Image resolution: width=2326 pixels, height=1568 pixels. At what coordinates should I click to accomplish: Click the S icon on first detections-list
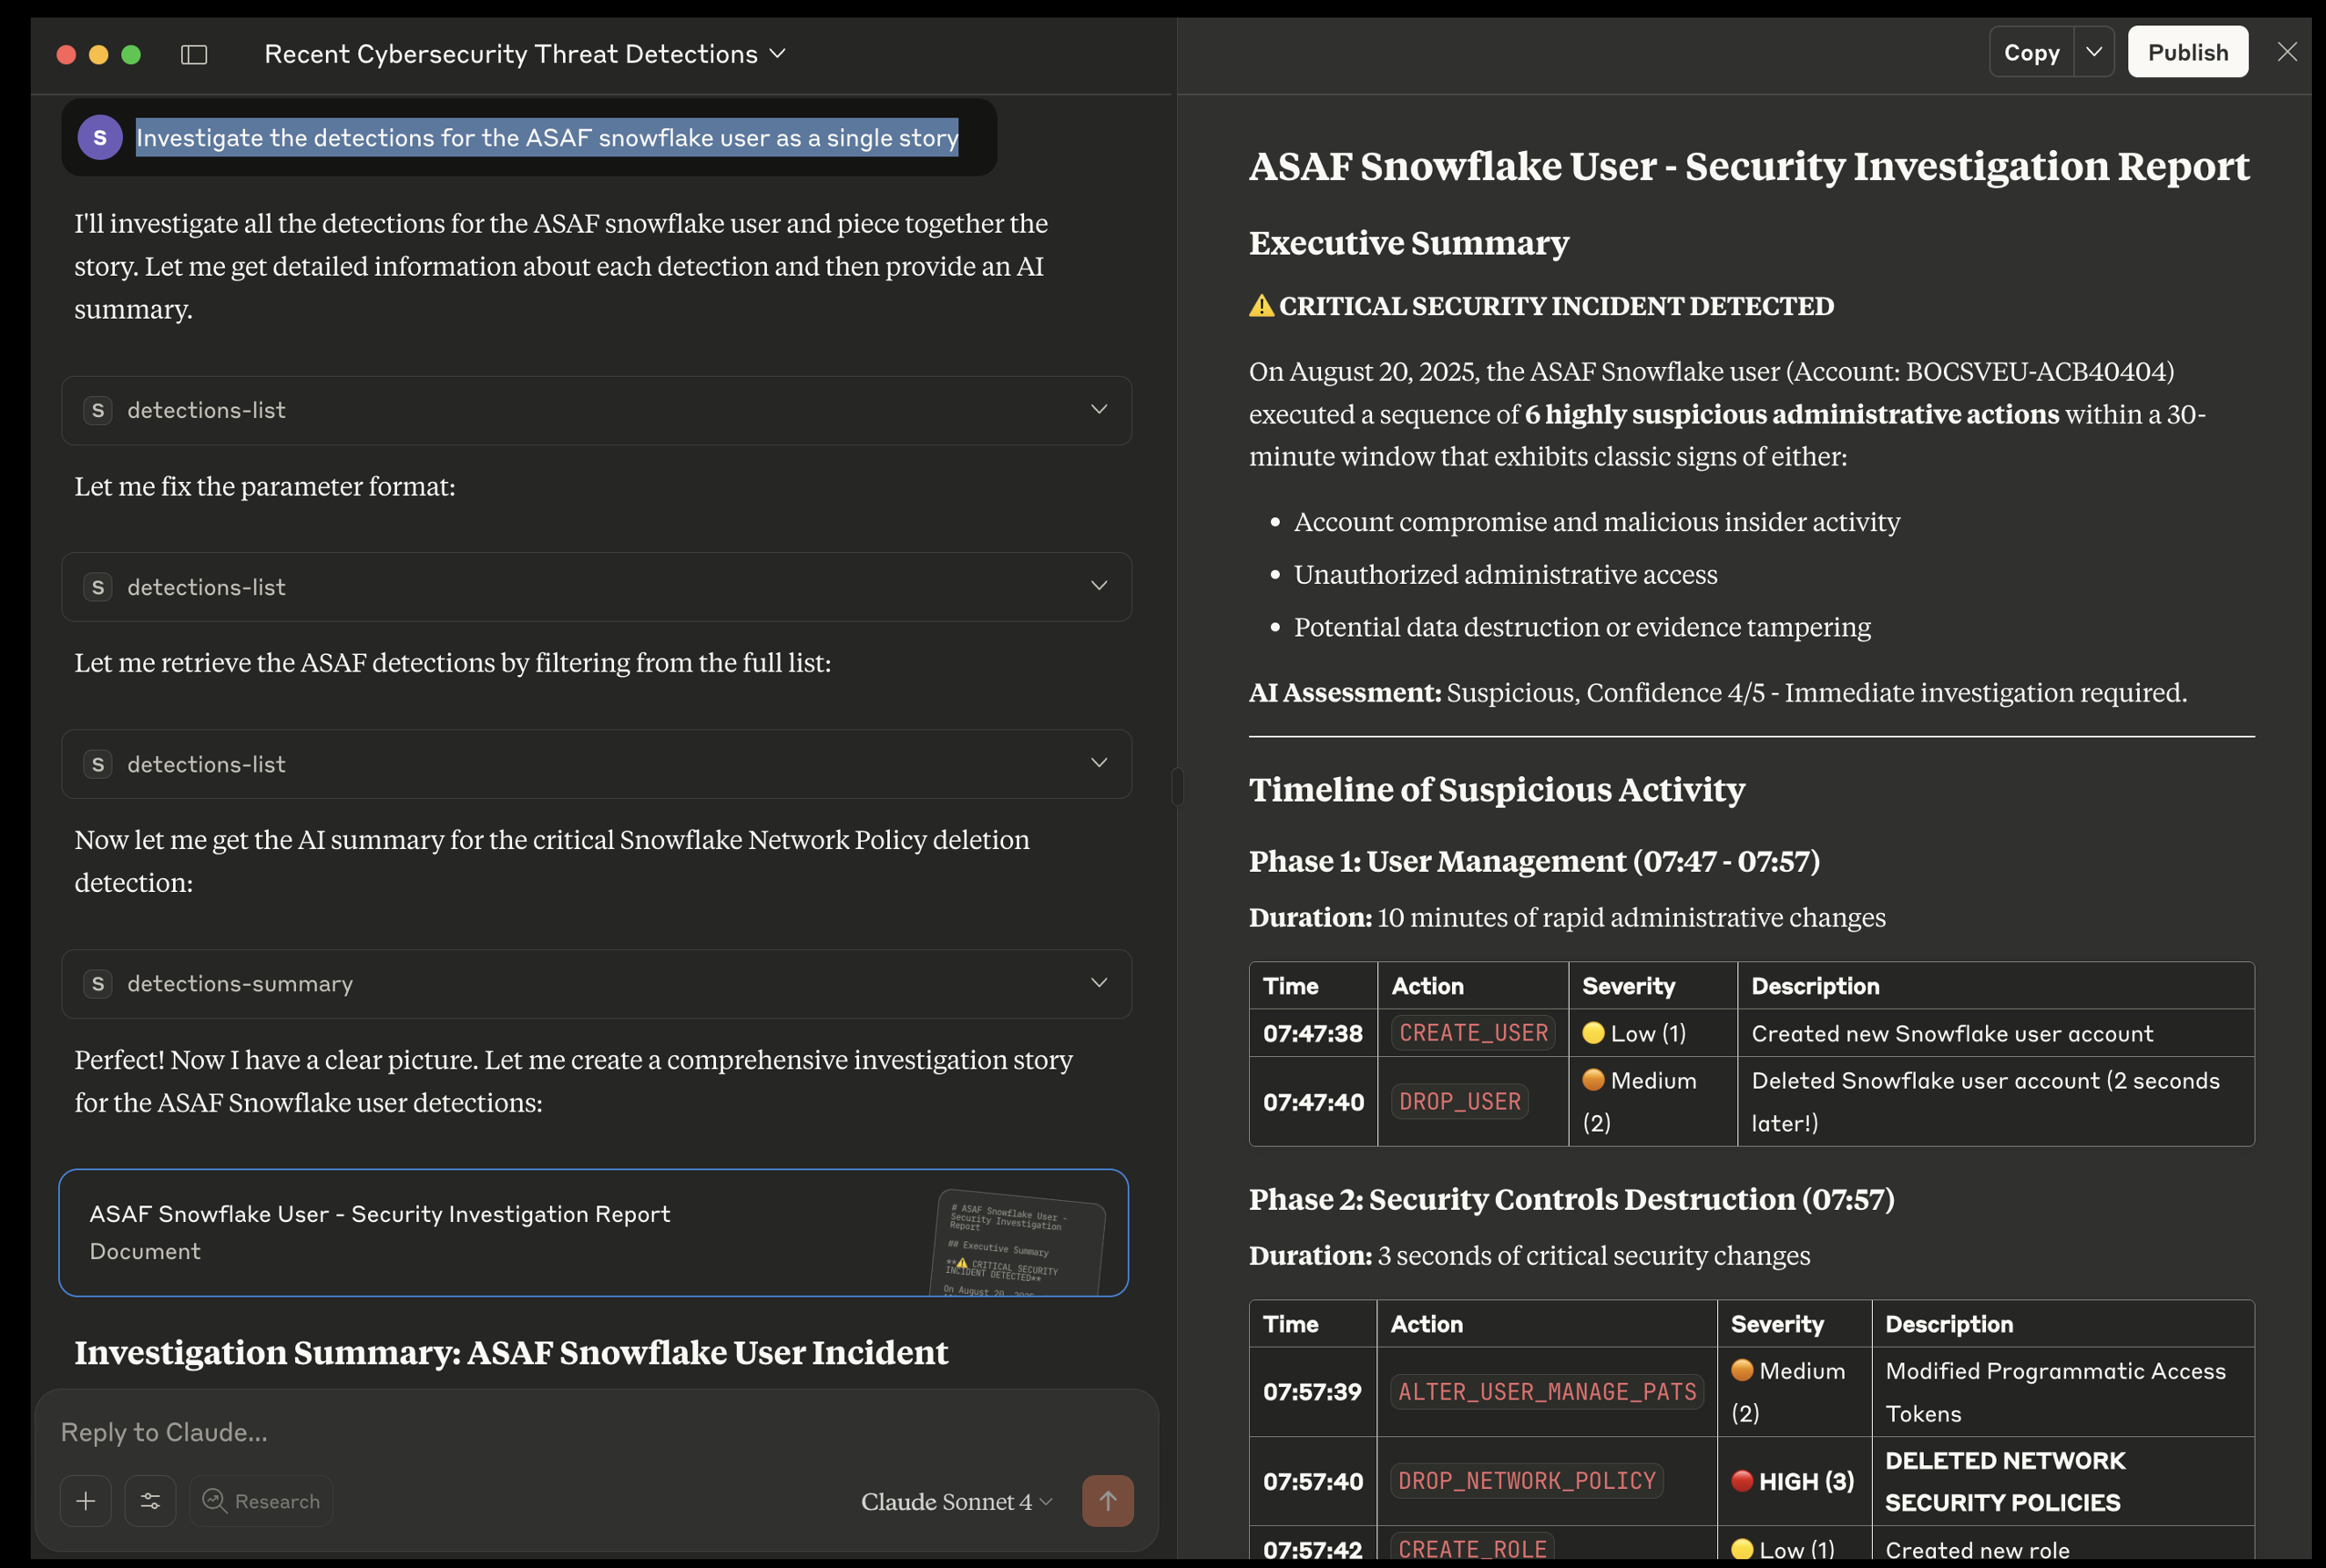pyautogui.click(x=98, y=411)
